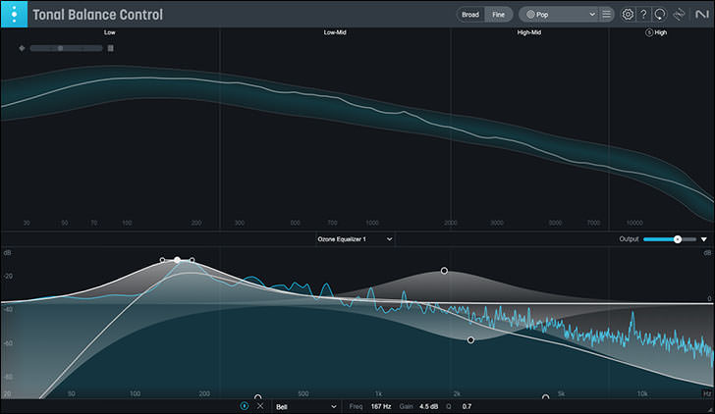Click the 4.5 dB gain value
The height and width of the screenshot is (414, 715).
pyautogui.click(x=428, y=406)
